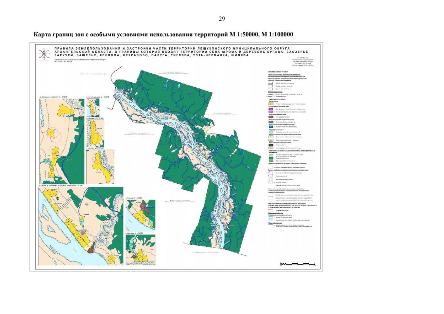444x314 pixels.
Task: Open the Юрома, Некрасово, Защелье, Бугава inset map
Action: (81, 226)
